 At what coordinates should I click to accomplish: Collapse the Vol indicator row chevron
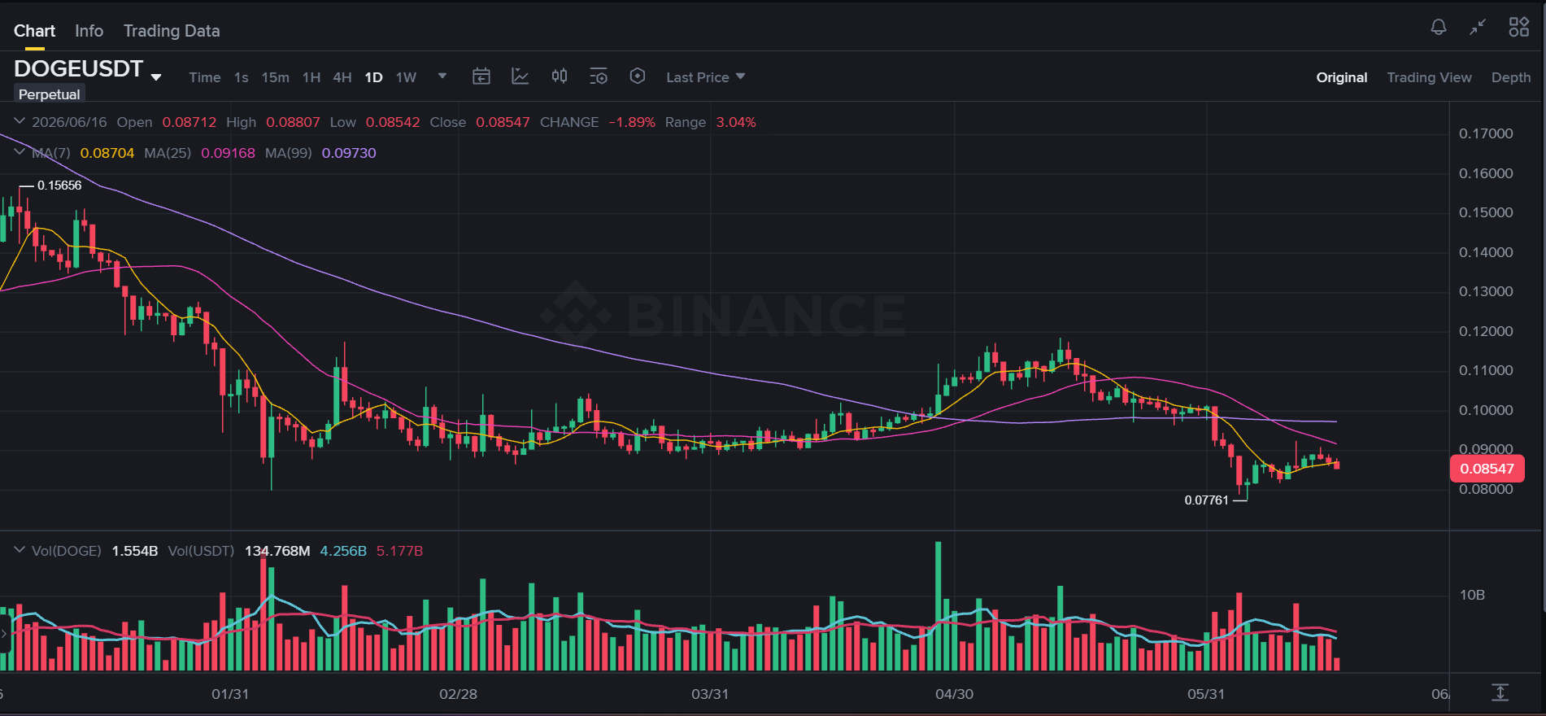coord(20,550)
